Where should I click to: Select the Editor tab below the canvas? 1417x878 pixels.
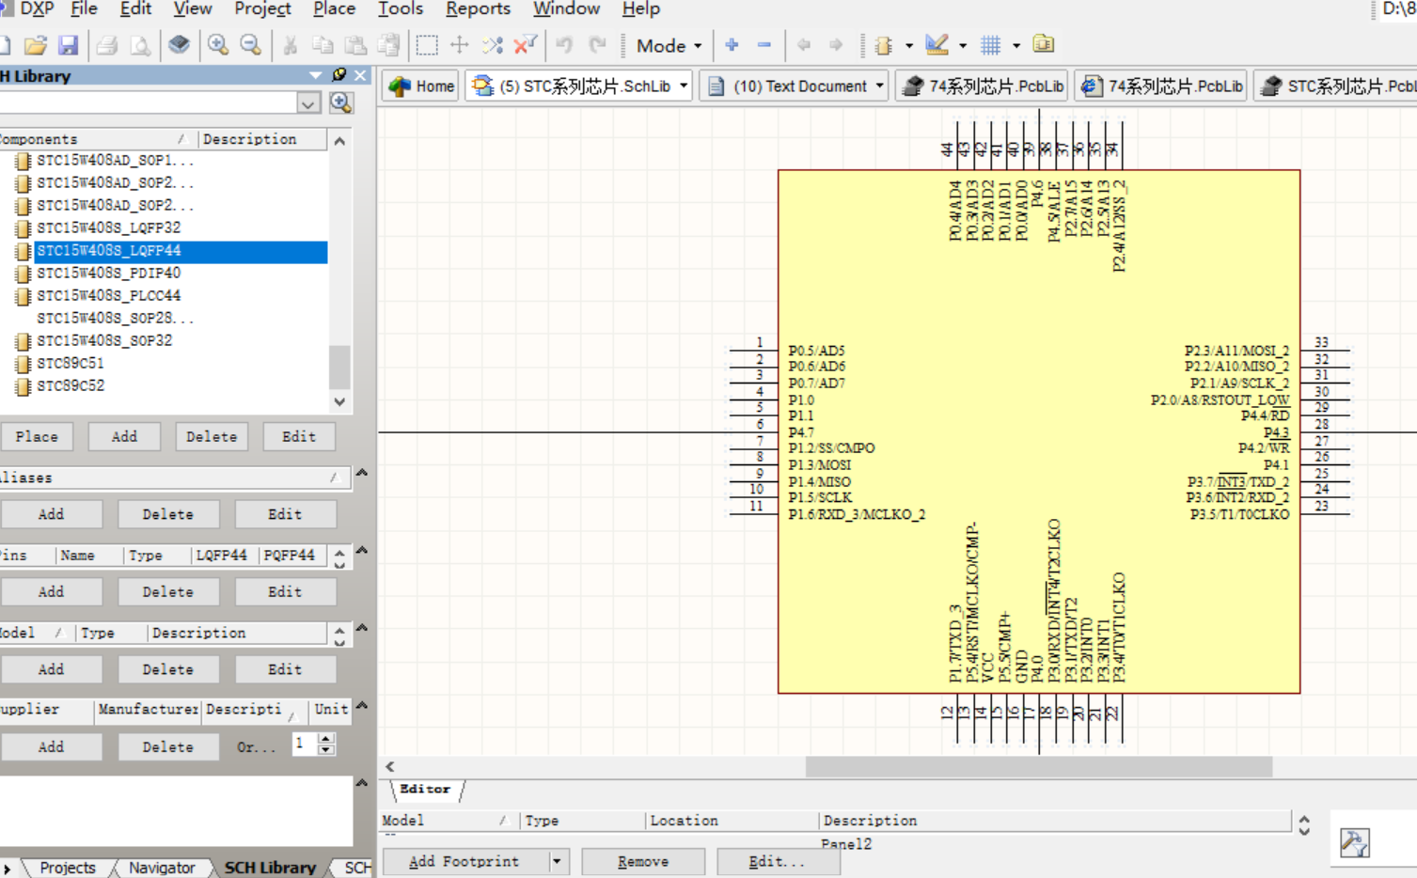click(x=425, y=790)
